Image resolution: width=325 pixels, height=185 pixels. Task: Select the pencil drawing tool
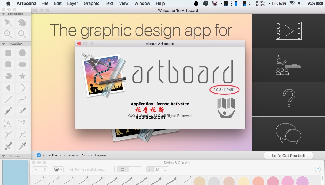[8, 111]
